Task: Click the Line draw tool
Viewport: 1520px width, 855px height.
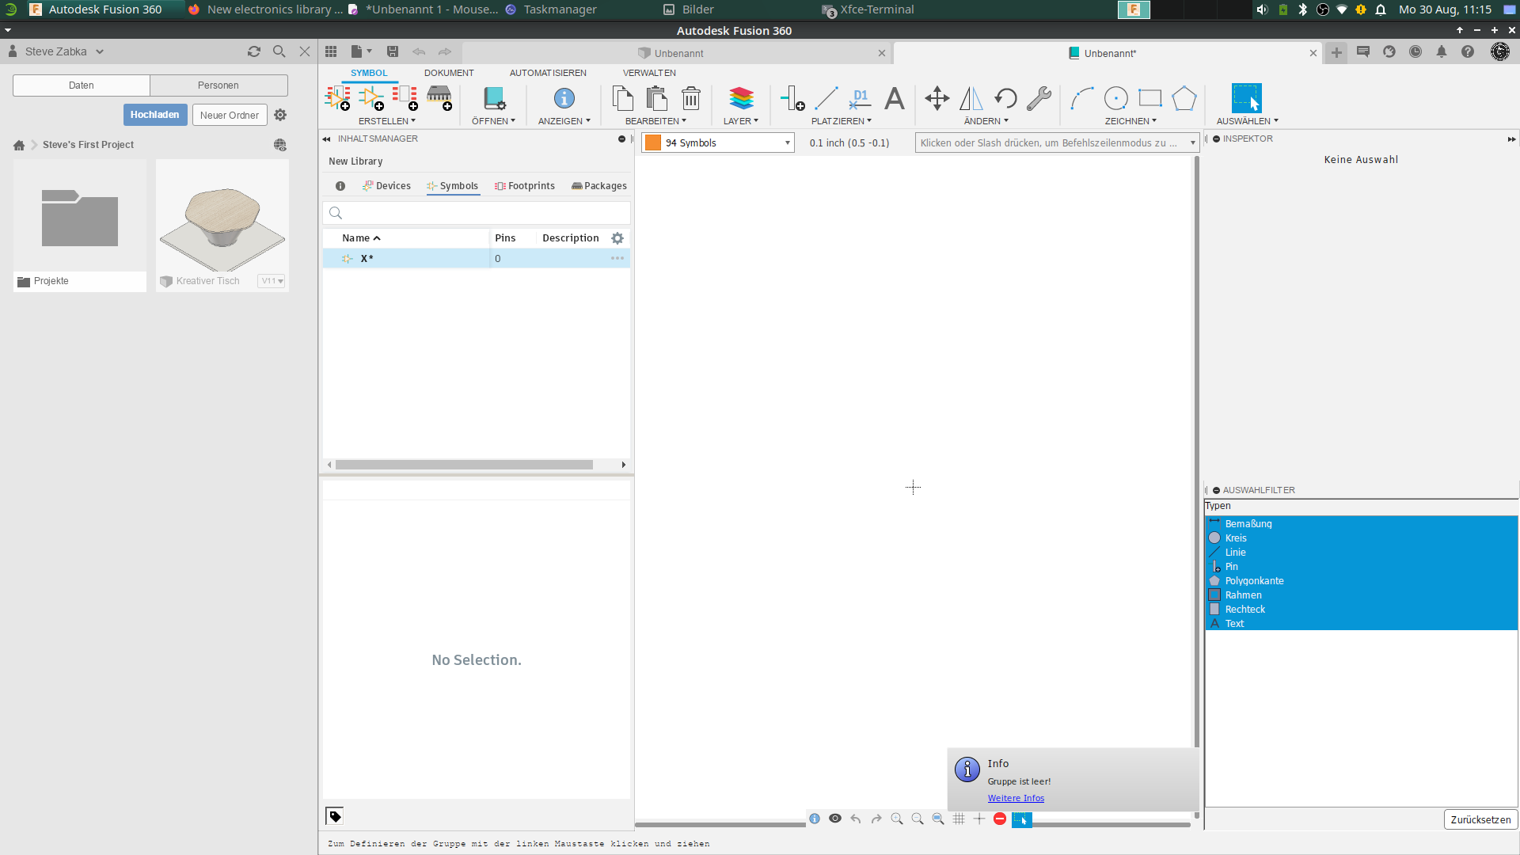Action: 826,99
